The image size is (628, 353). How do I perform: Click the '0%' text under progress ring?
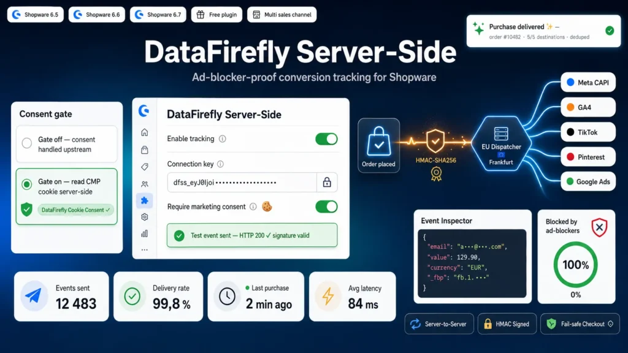coord(575,295)
